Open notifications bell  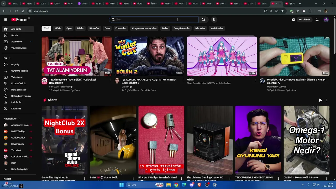(x=317, y=20)
